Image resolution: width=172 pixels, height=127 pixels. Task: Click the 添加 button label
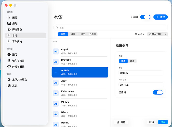tap(163, 17)
